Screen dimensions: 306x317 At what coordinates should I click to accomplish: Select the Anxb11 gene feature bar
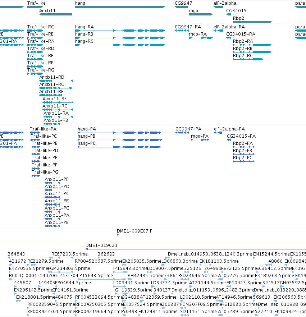pyautogui.click(x=55, y=14)
